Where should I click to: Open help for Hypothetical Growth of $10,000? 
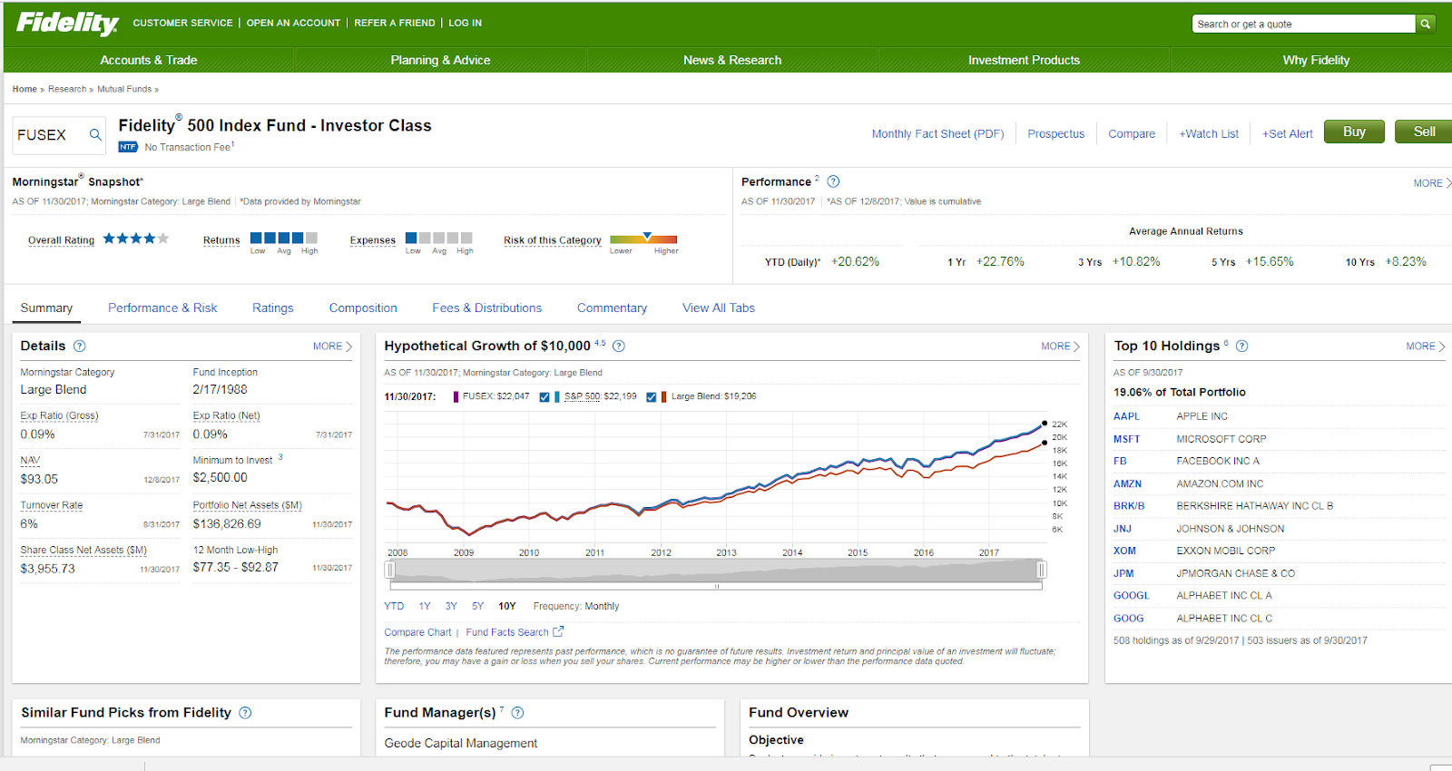[x=619, y=346]
